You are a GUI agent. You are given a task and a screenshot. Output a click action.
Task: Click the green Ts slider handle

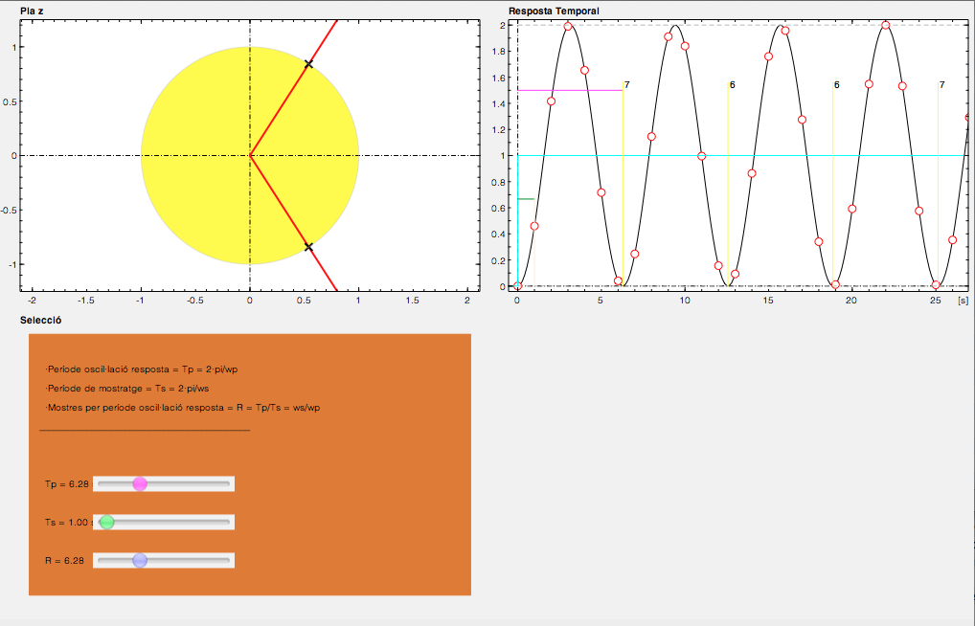click(107, 523)
